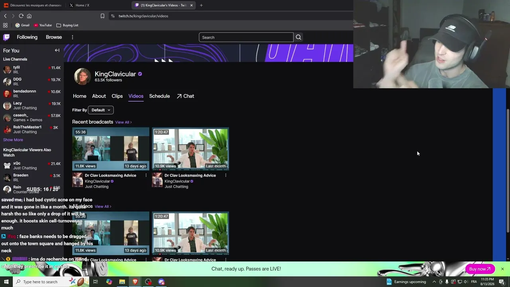Open the Gmail bookmark
510x287 pixels.
(22, 25)
